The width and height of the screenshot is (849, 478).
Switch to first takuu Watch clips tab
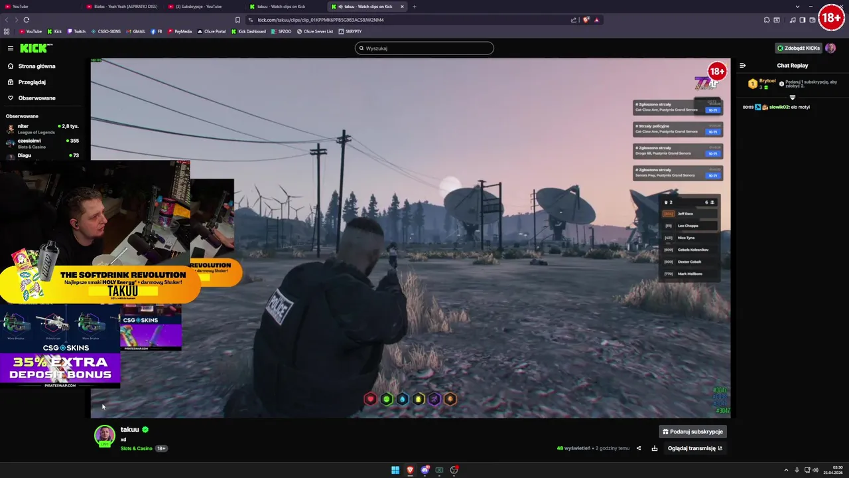[285, 7]
